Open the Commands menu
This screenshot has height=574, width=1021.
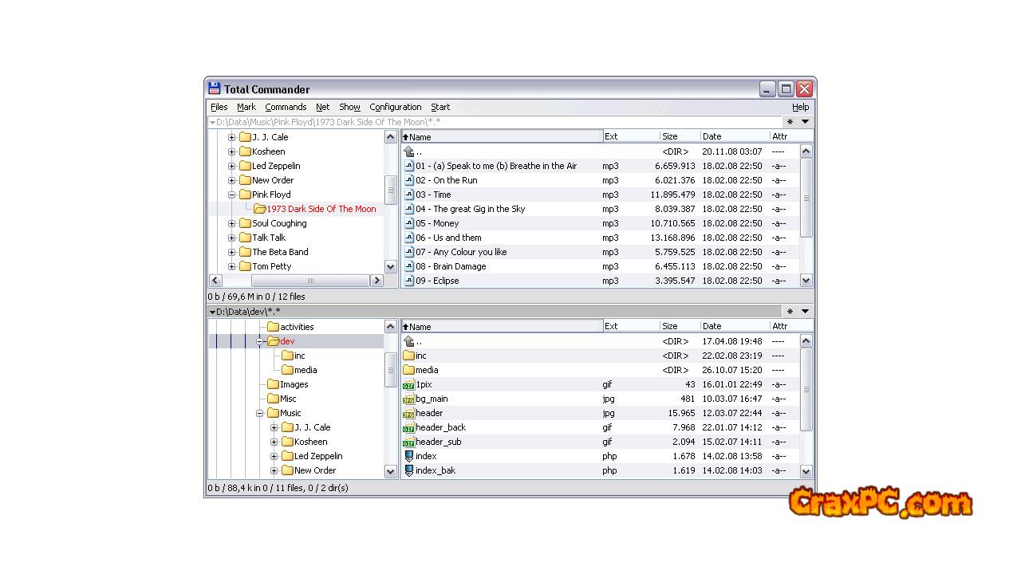coord(286,107)
